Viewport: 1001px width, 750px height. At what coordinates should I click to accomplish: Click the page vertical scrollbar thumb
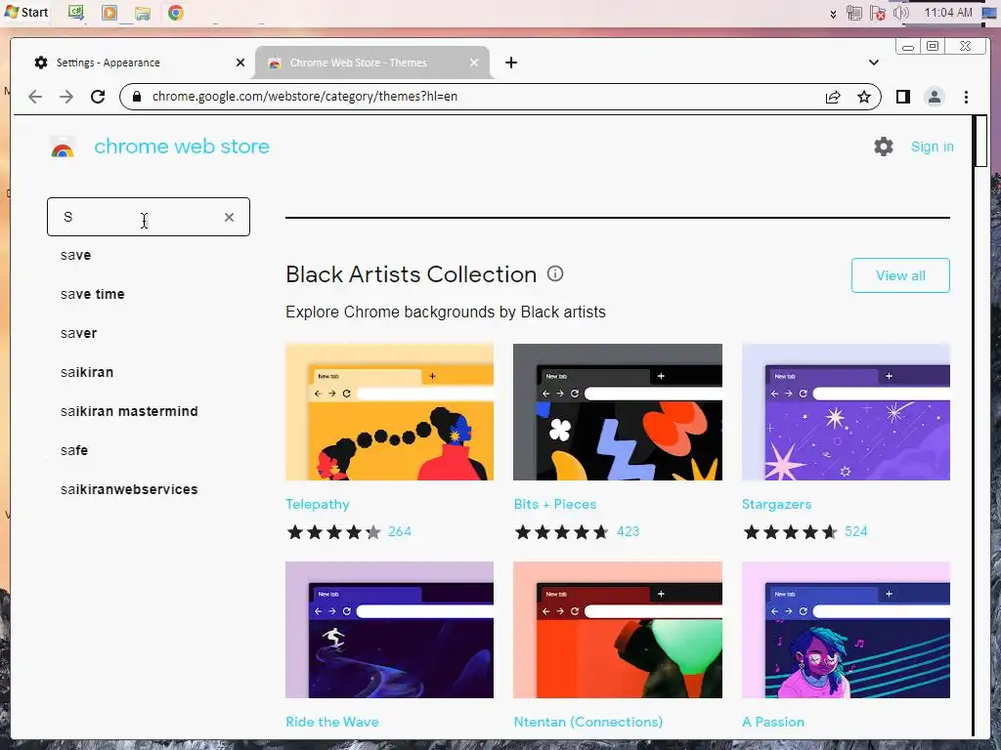point(980,141)
